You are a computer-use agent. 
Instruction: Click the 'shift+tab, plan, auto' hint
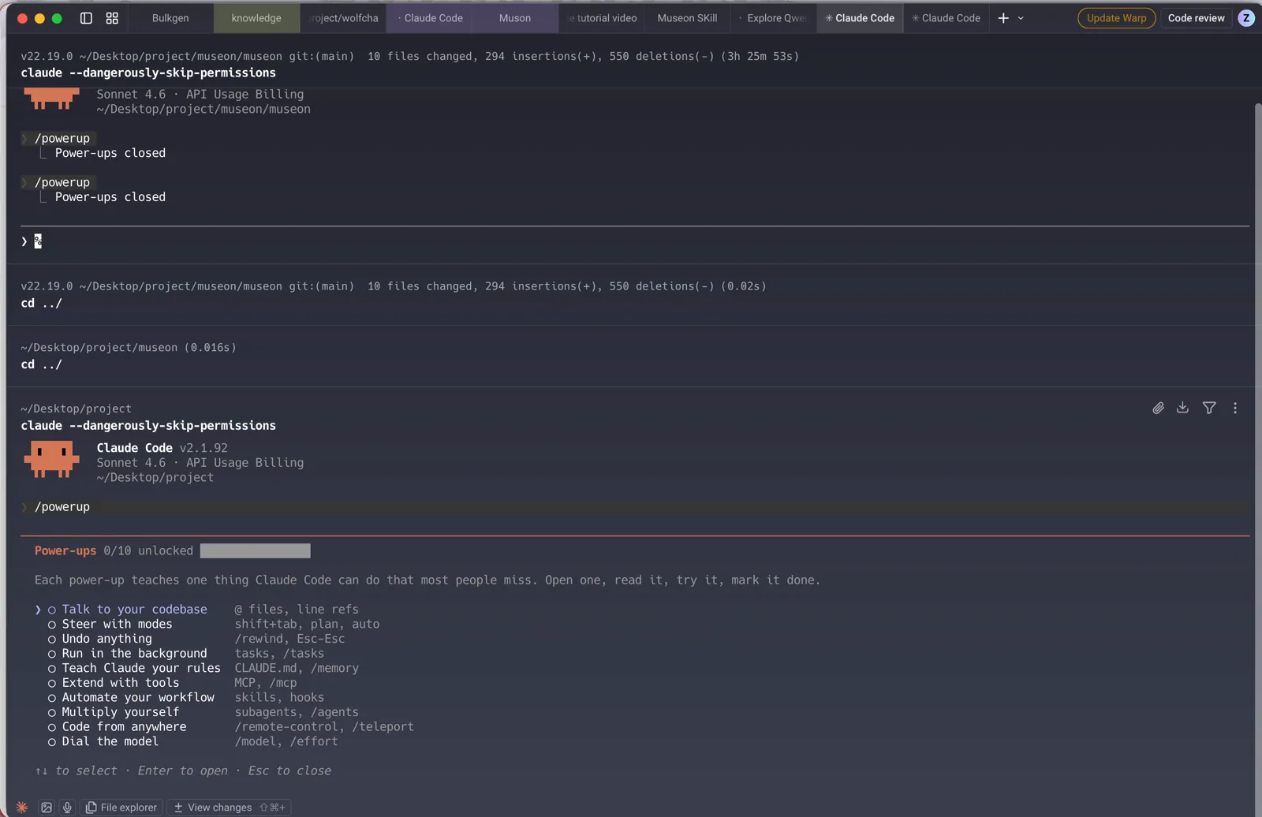pos(307,625)
